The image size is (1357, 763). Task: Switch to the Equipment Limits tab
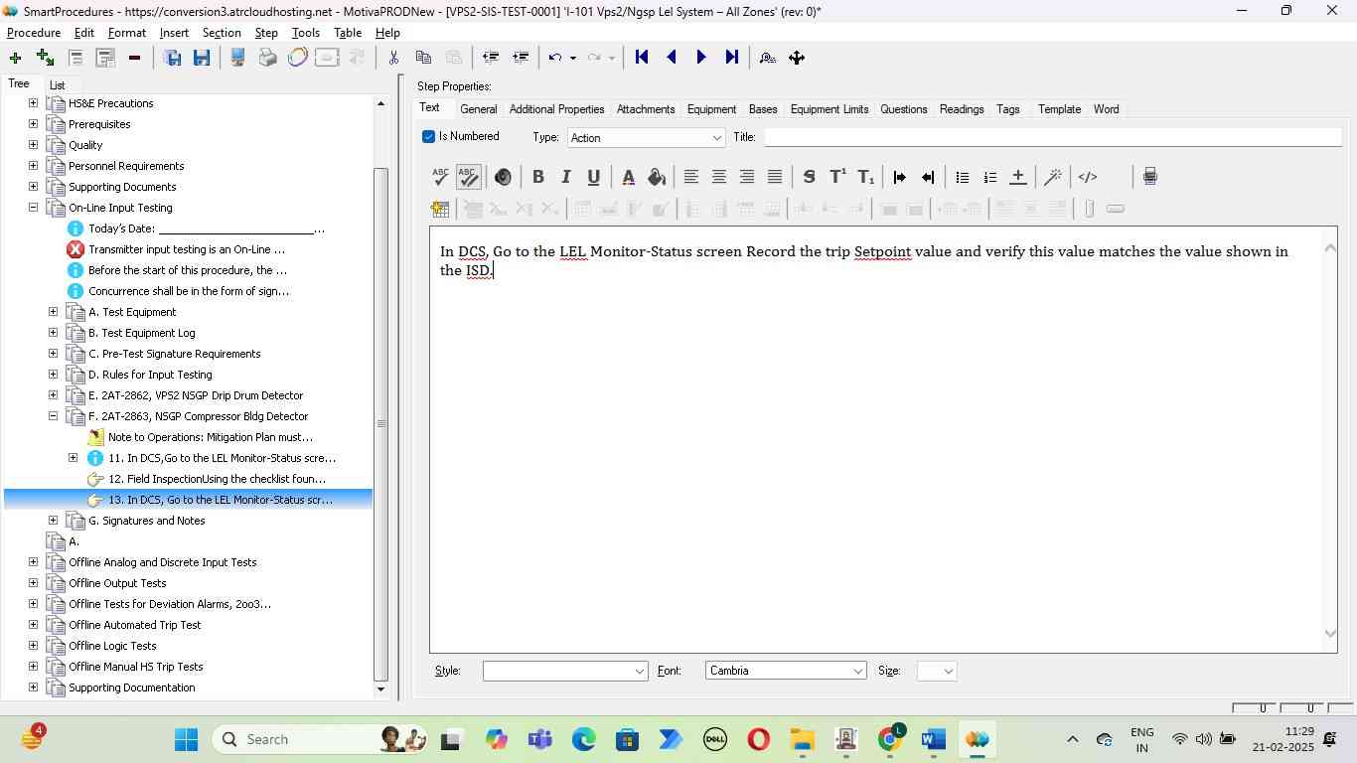click(829, 109)
